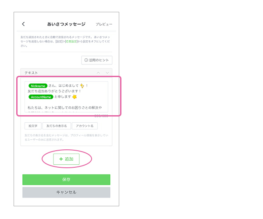The width and height of the screenshot is (263, 219).
Task: Tap the back arrow icon
Action: pyautogui.click(x=23, y=24)
